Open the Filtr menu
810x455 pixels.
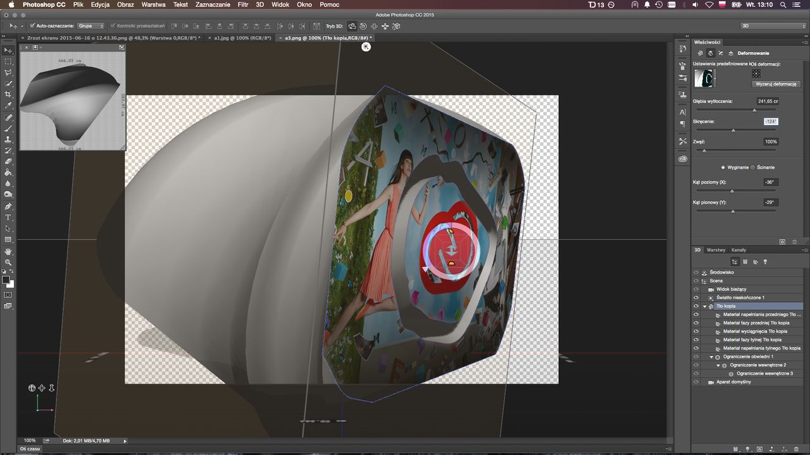[x=242, y=4]
